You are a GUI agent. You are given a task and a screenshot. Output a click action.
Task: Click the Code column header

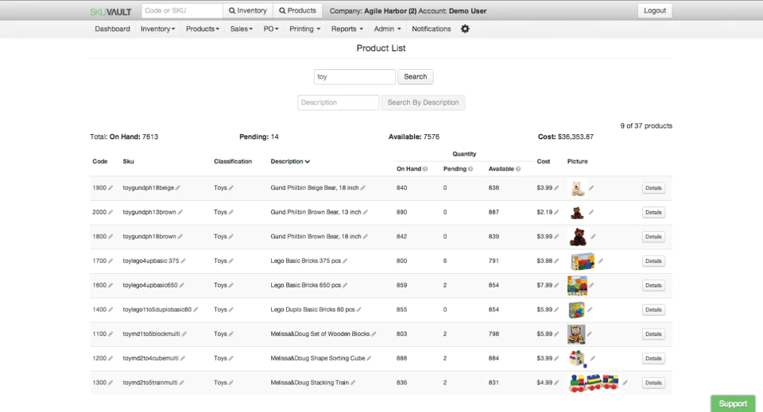100,161
